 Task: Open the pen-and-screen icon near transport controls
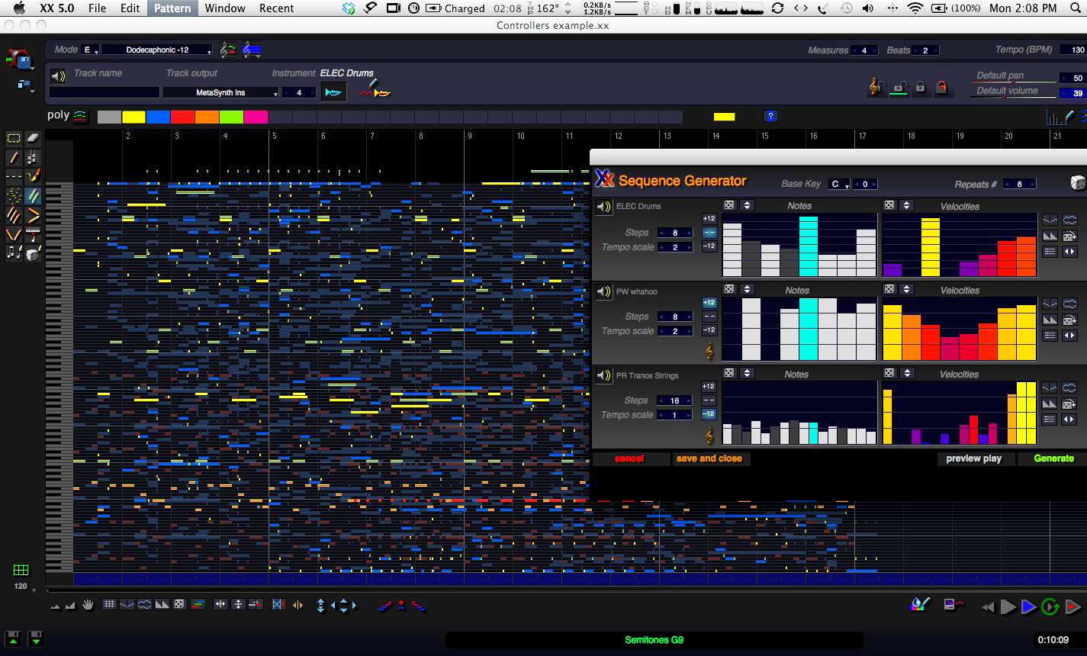[953, 605]
